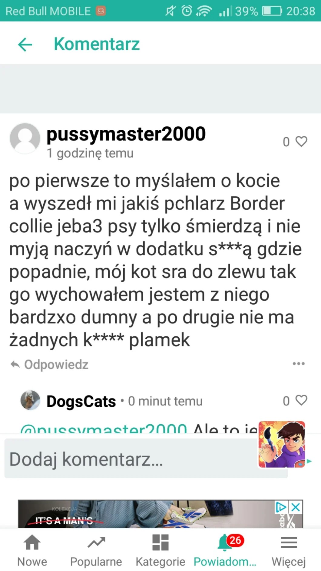Image resolution: width=321 pixels, height=571 pixels.
Task: Tap the AdChoices triangle icon on banner
Action: tap(281, 507)
